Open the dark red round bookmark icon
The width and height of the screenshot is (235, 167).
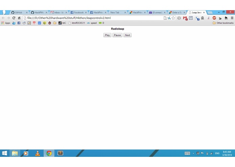[50, 23]
